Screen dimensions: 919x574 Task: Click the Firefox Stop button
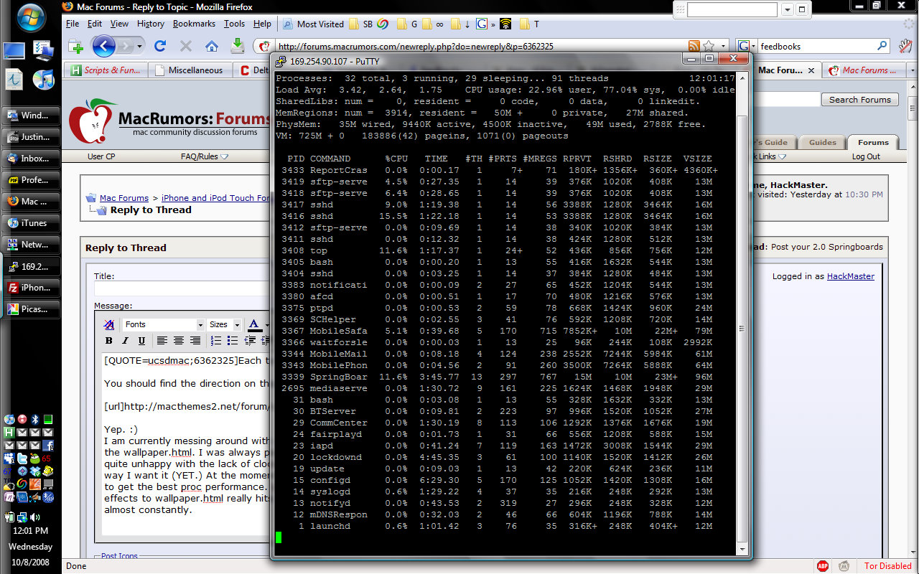(x=186, y=46)
